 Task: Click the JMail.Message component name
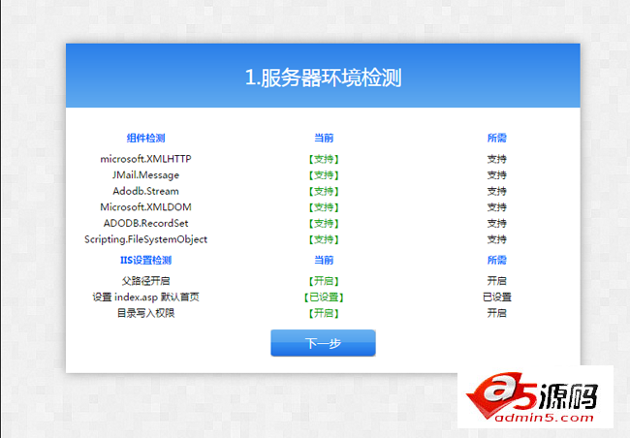click(x=145, y=174)
